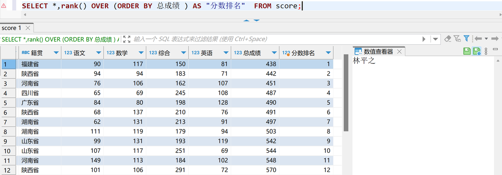
Task: Select row number 12 header
Action: tap(8, 170)
